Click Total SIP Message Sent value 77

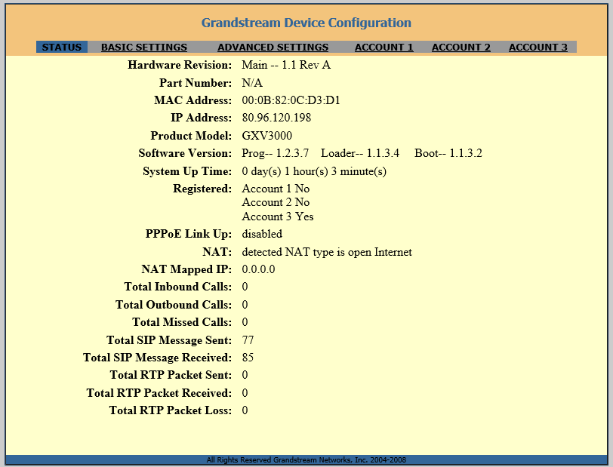248,340
